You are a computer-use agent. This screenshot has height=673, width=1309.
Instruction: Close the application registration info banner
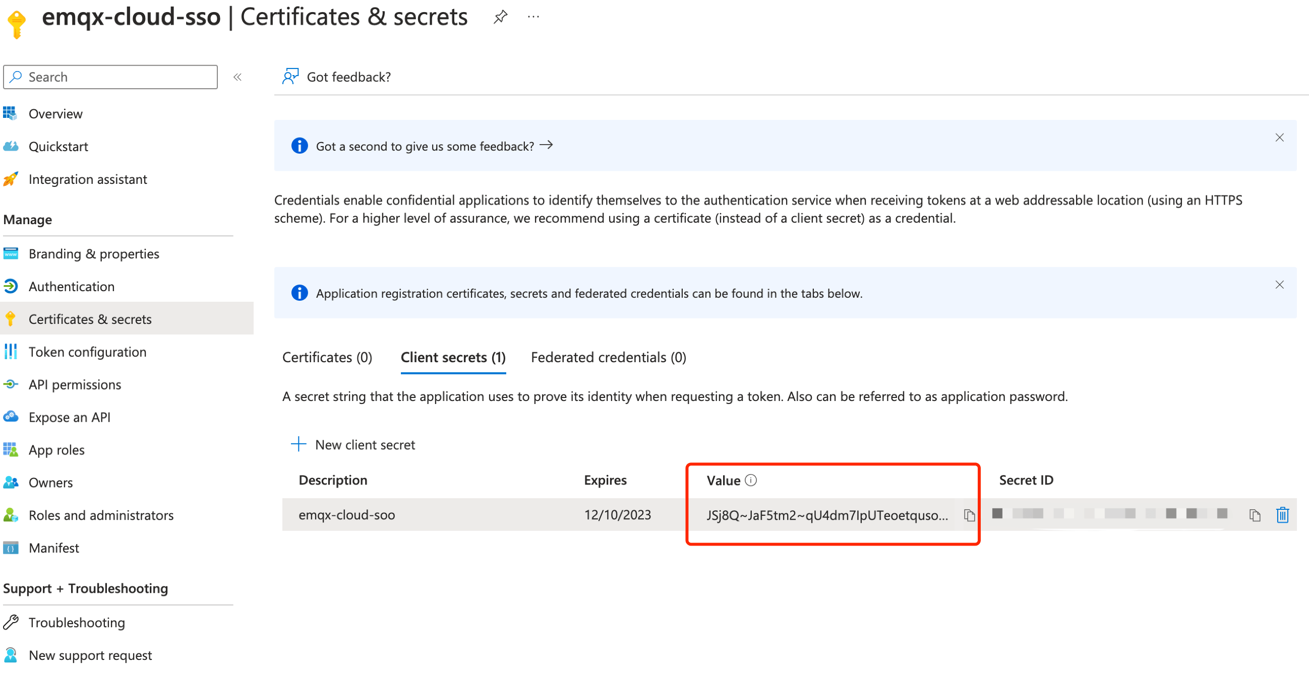(1279, 285)
